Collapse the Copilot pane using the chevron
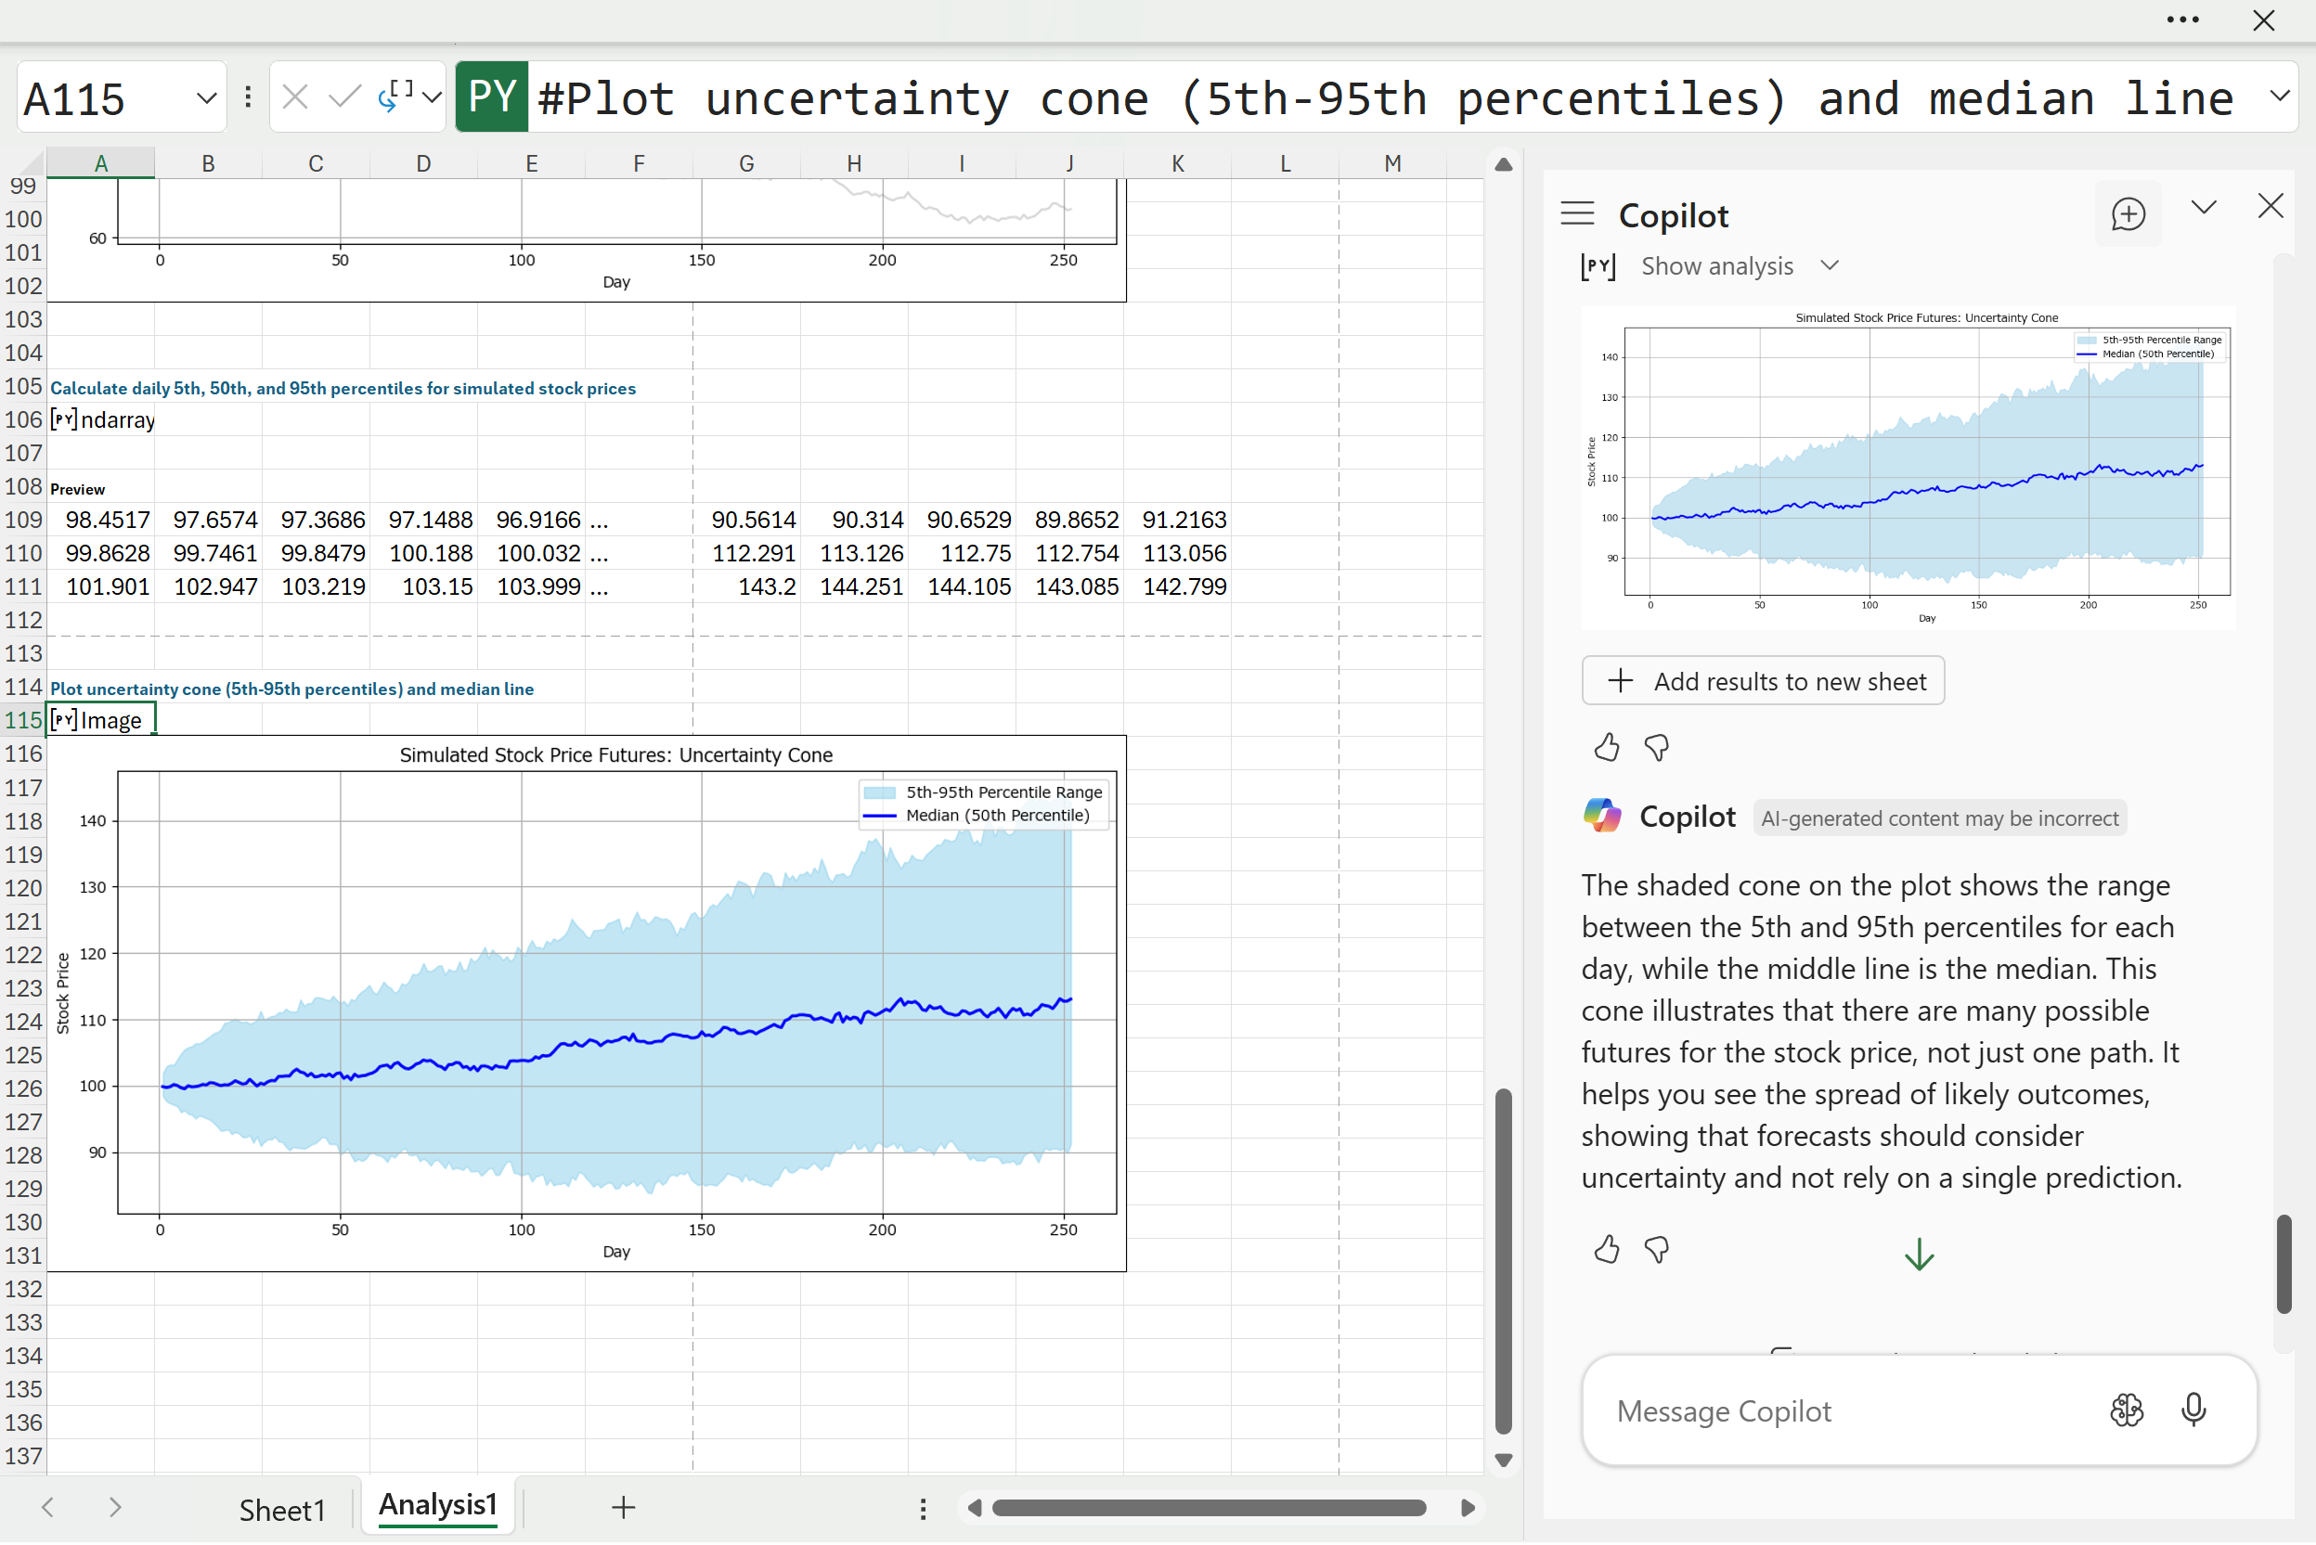 (x=2204, y=208)
